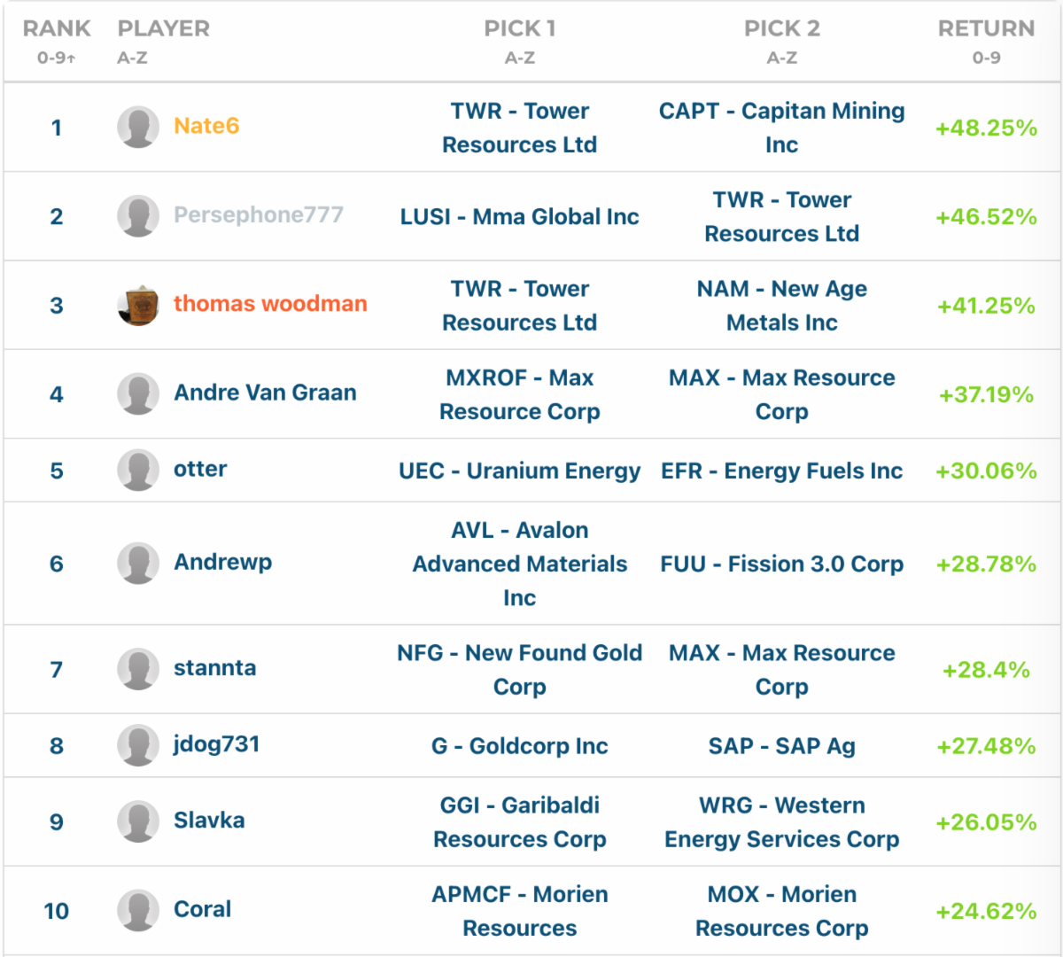Click Andre Van Graan's avatar

(138, 393)
